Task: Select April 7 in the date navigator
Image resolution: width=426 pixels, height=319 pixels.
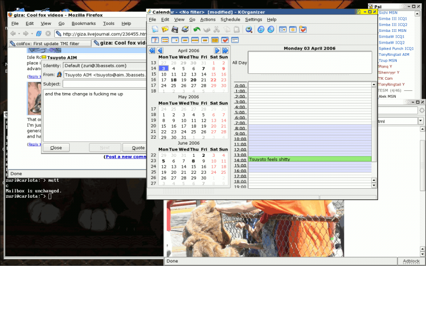Action: tap(203, 69)
